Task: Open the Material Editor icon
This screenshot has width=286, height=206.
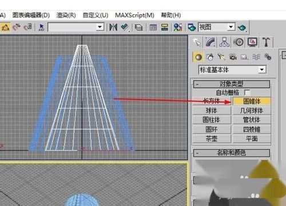Action: point(178,27)
